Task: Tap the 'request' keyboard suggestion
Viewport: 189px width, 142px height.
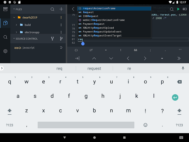Action: (94, 68)
